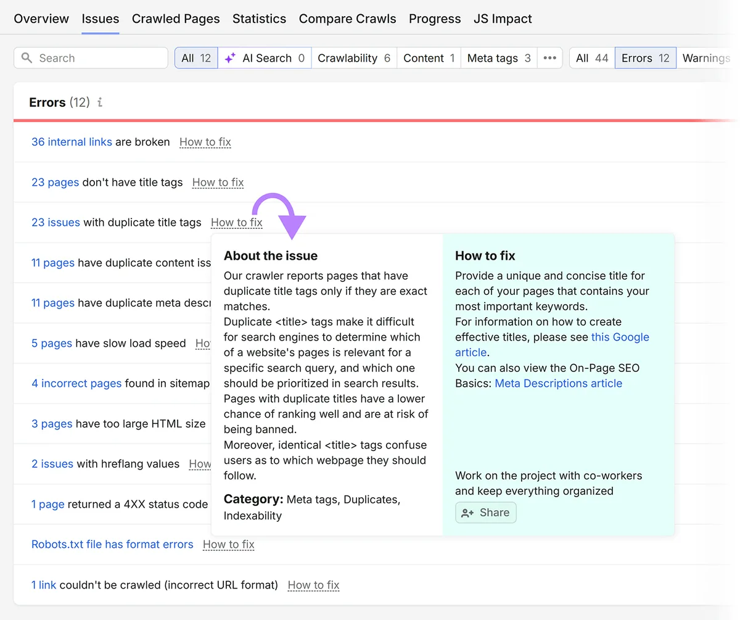Click the AI Search sparkle icon
This screenshot has width=740, height=620.
tap(230, 58)
